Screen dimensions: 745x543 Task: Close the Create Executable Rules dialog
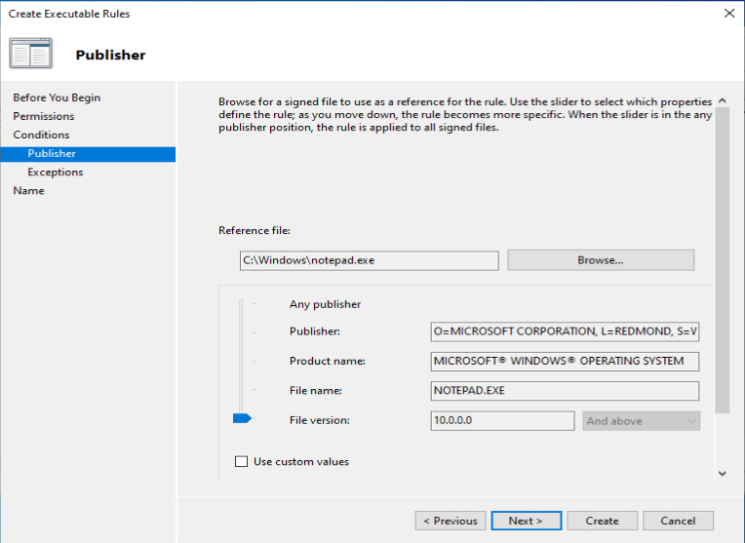click(728, 14)
